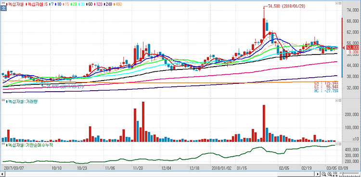Select the 10-day moving average legend
Viewport: 361px width, 177px height.
pos(58,4)
